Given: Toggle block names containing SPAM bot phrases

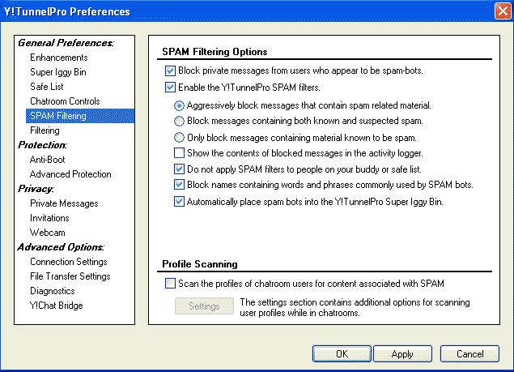Looking at the screenshot, I should (x=179, y=185).
